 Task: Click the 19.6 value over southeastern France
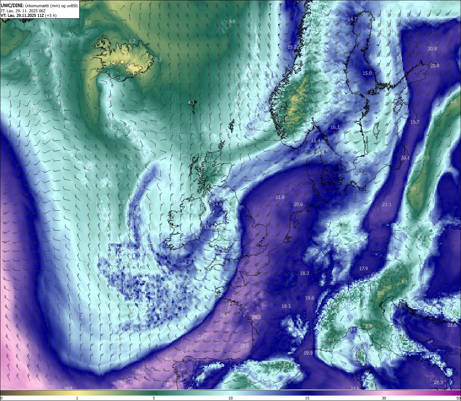pos(309,298)
